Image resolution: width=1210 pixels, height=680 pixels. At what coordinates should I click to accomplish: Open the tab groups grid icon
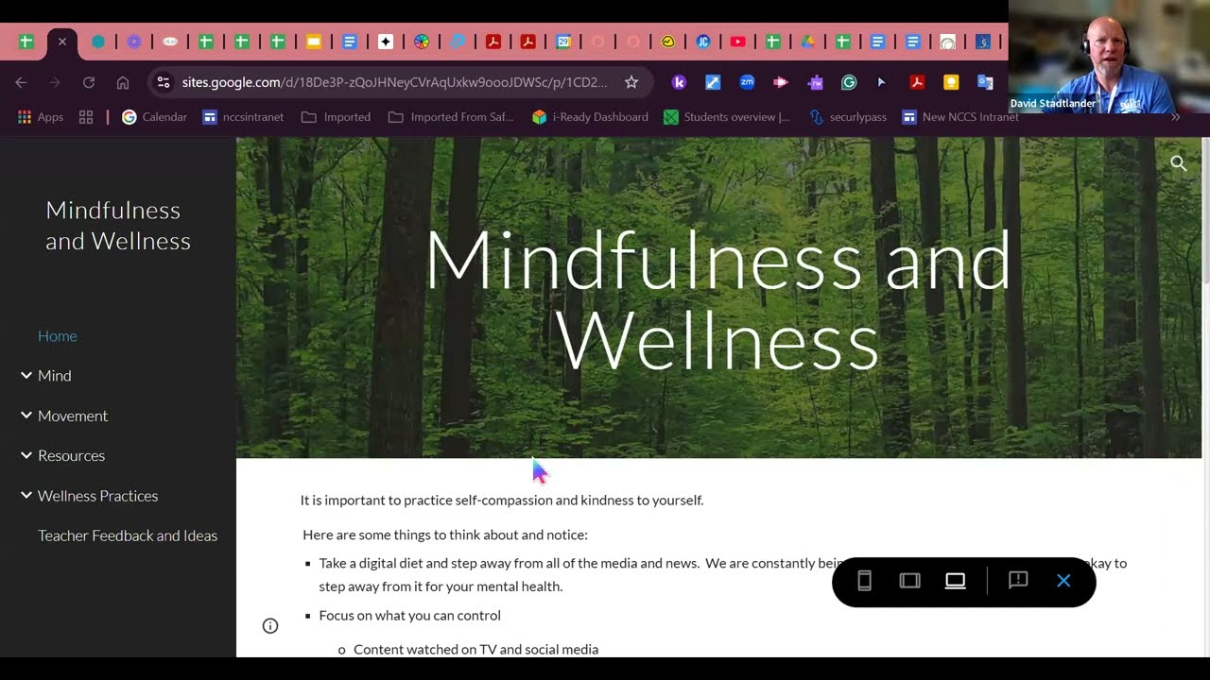point(86,117)
